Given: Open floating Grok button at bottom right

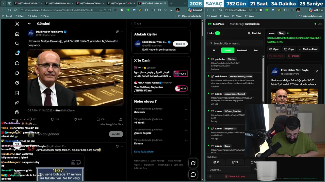Looking at the screenshot, I should [193, 163].
